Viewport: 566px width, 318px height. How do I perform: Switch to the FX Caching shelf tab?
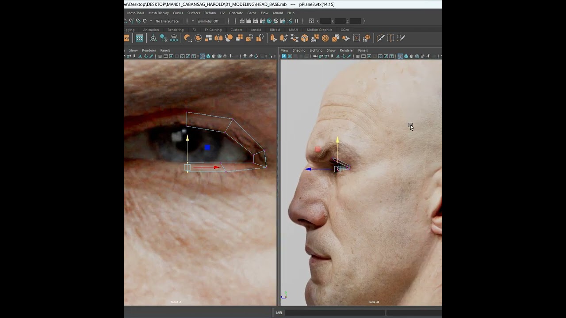(213, 30)
